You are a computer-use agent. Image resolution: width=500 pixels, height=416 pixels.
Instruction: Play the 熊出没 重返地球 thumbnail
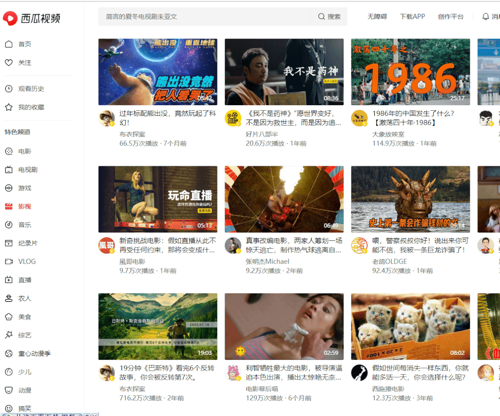coord(158,72)
